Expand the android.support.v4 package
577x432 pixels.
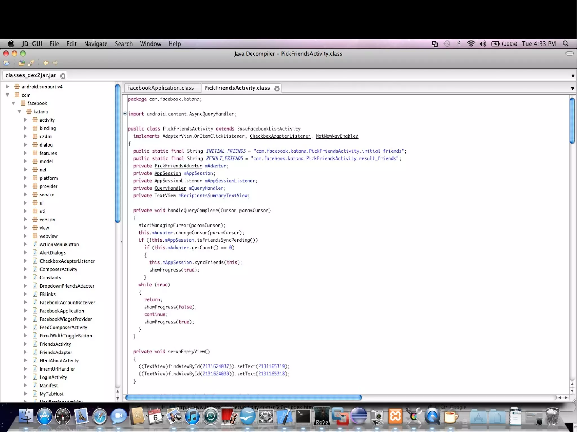(x=8, y=86)
